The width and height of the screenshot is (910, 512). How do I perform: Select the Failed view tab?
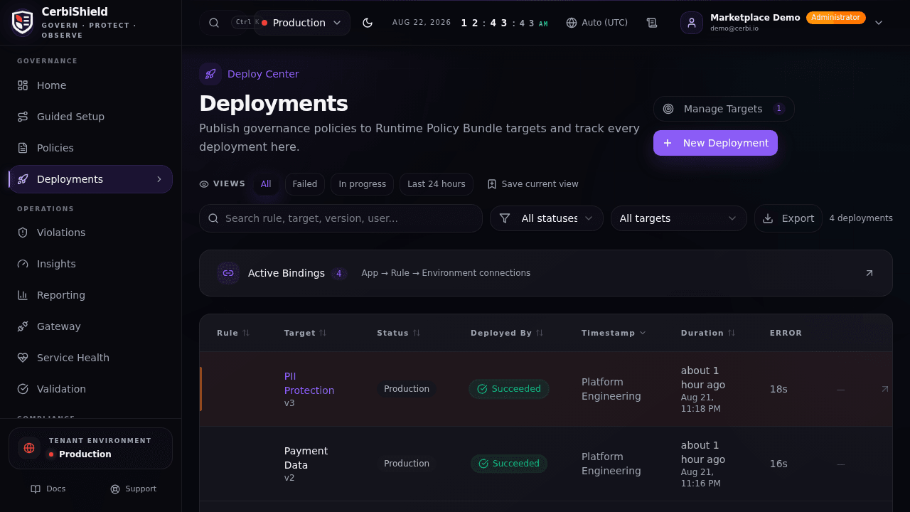pyautogui.click(x=305, y=184)
